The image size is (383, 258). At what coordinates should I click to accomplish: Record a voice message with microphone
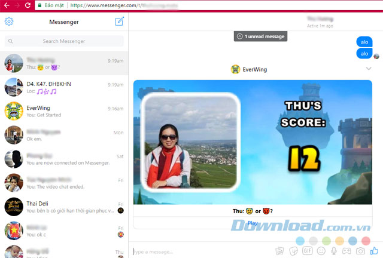[x=334, y=251]
